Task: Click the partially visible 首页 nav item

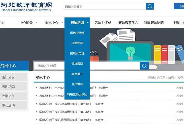Action: 2,22
